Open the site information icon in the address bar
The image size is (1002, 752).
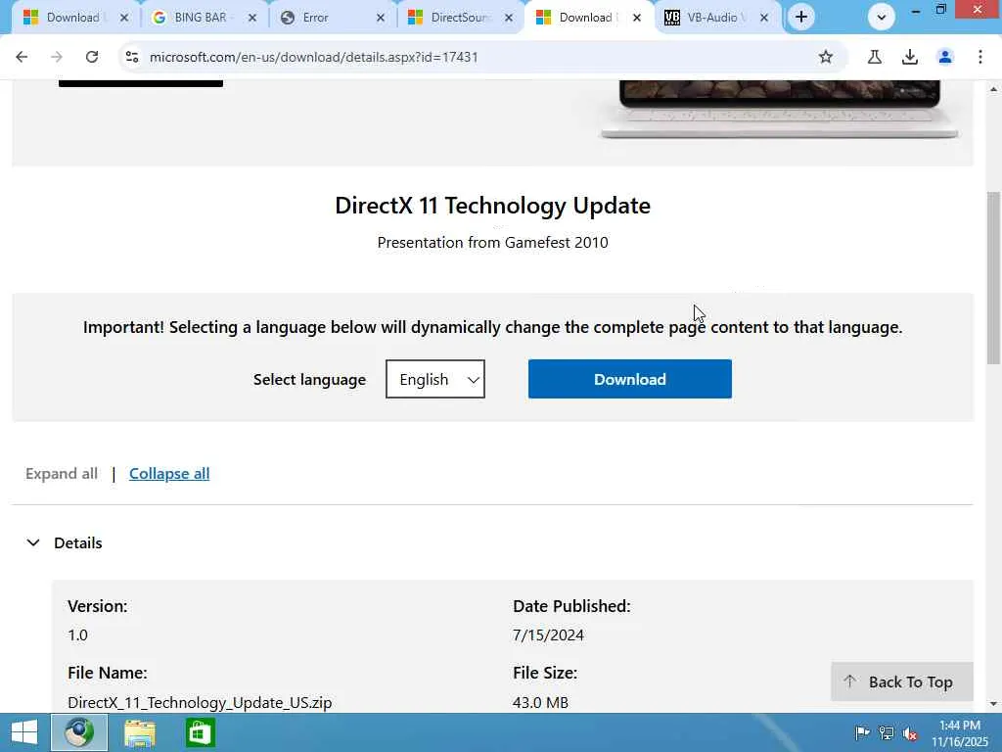pos(132,57)
